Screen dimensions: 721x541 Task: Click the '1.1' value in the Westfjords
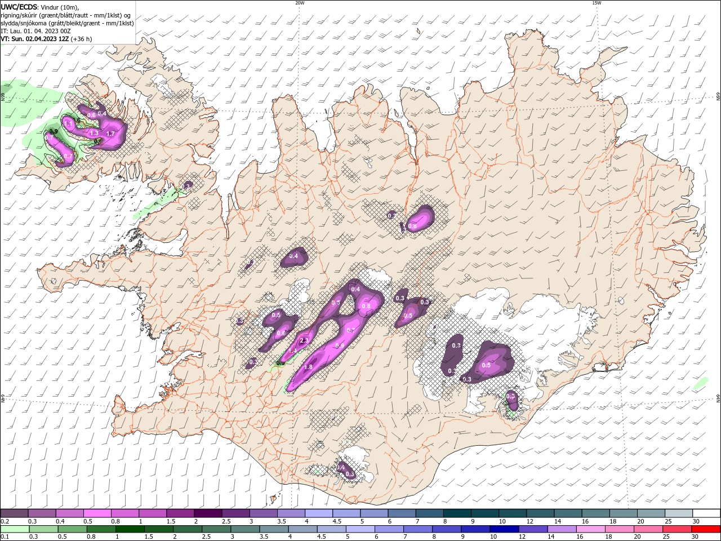(x=68, y=123)
